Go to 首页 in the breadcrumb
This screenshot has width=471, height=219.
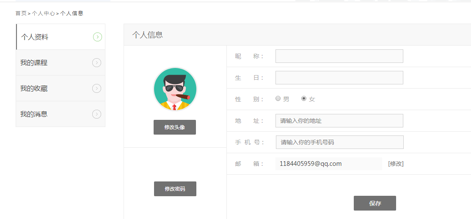pyautogui.click(x=21, y=13)
